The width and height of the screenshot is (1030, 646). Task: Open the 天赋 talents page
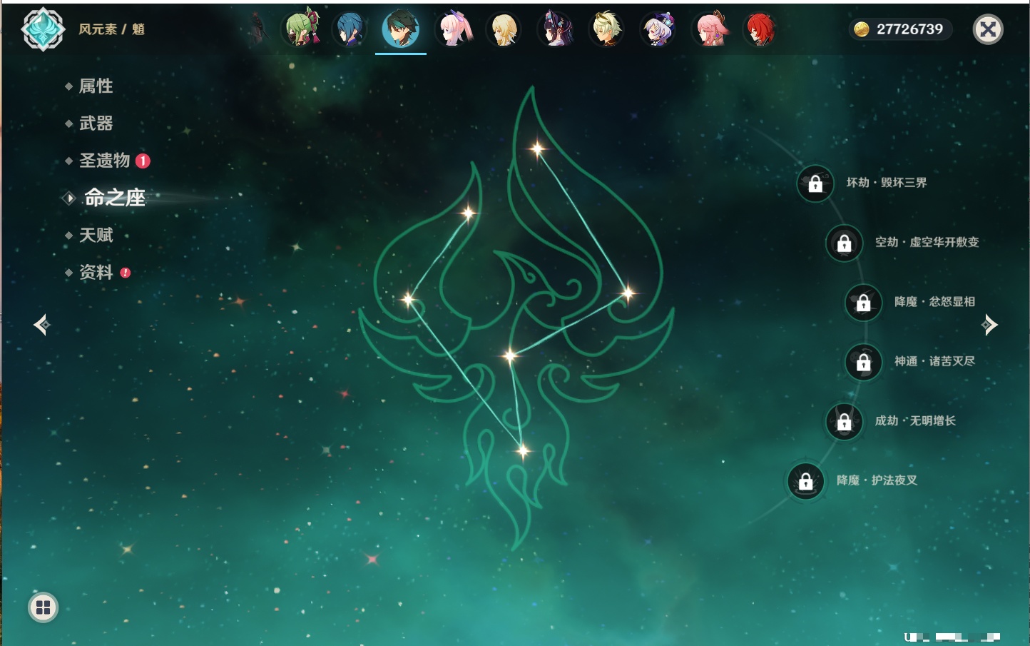click(x=96, y=235)
